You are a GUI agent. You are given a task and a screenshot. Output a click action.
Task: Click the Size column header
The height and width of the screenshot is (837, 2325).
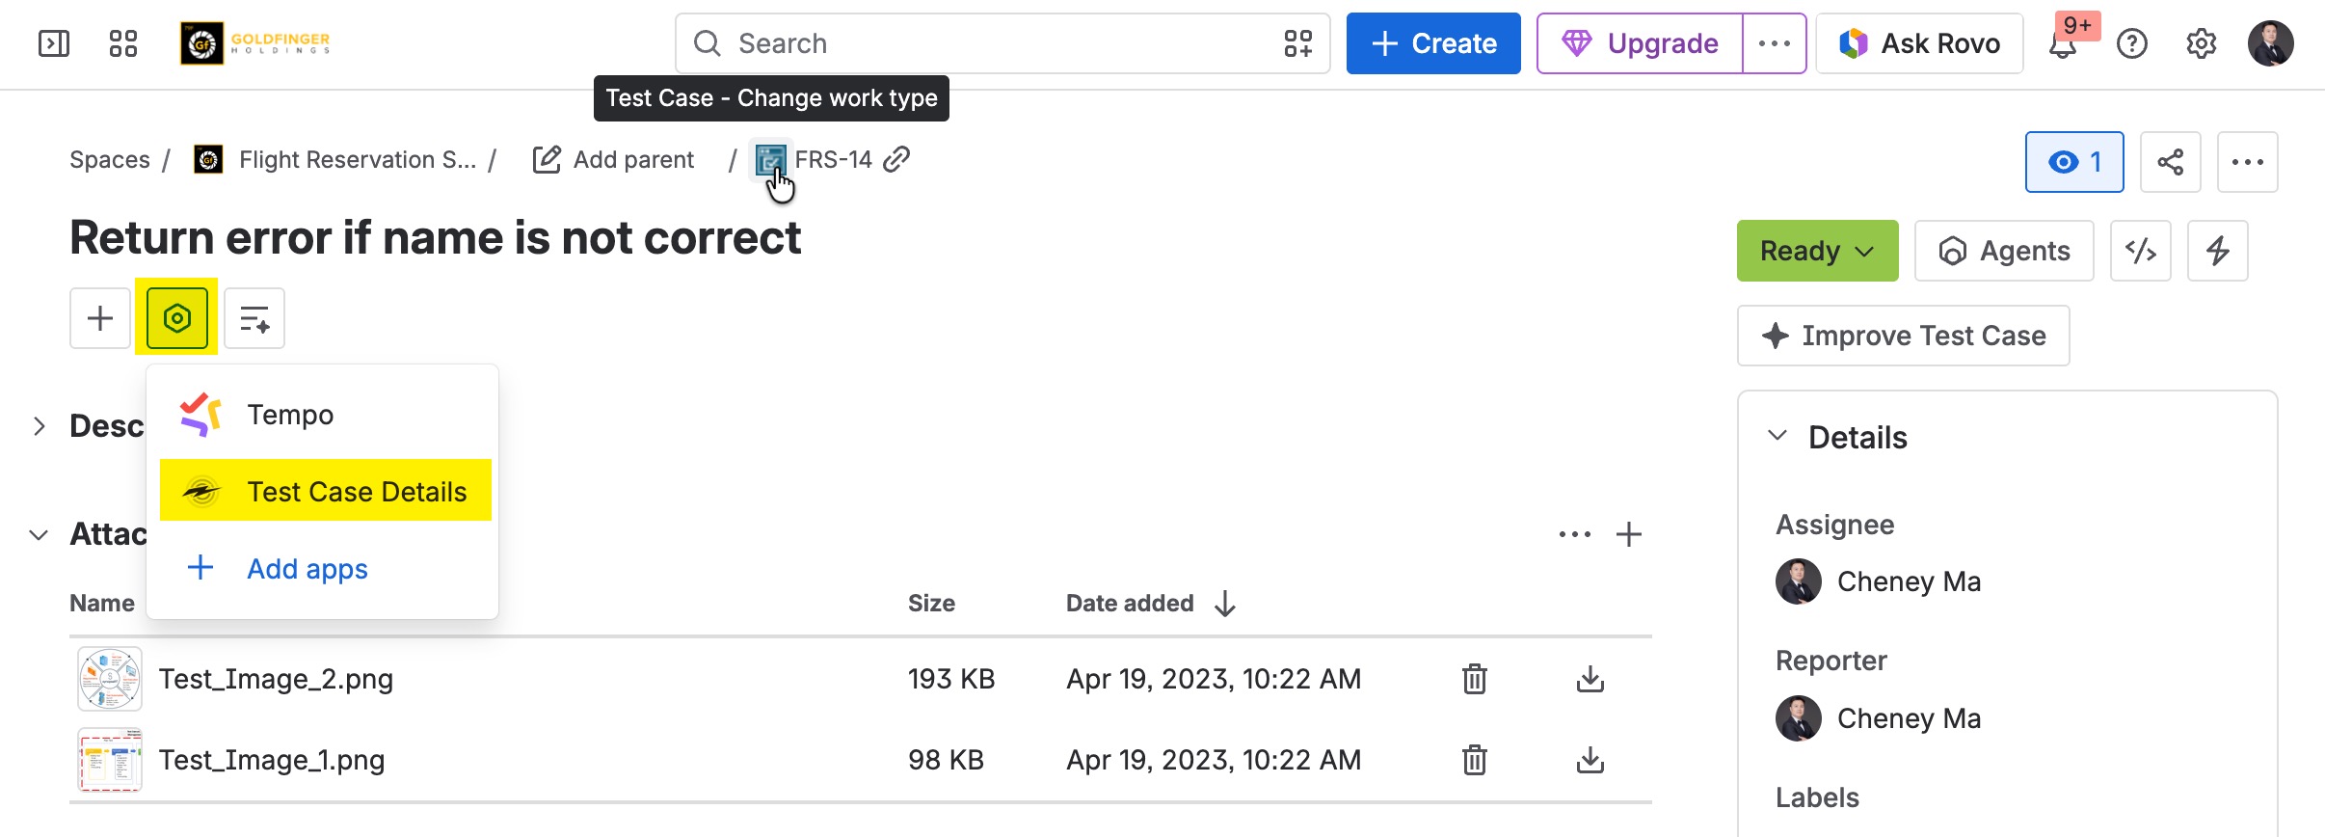pos(931,604)
